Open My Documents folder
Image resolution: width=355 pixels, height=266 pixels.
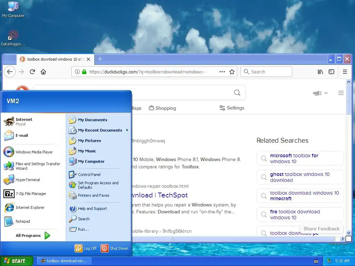pos(99,120)
